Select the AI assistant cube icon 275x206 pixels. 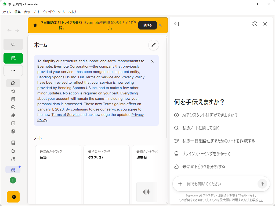tap(13, 170)
